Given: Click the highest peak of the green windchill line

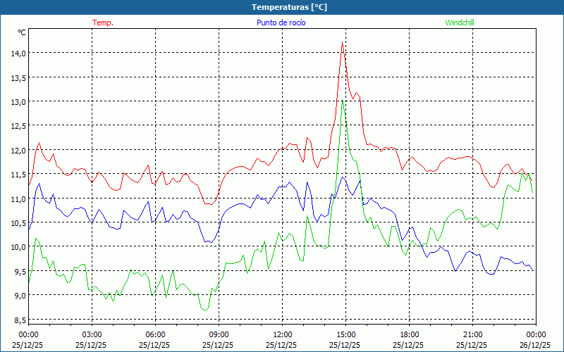Looking at the screenshot, I should (x=343, y=100).
